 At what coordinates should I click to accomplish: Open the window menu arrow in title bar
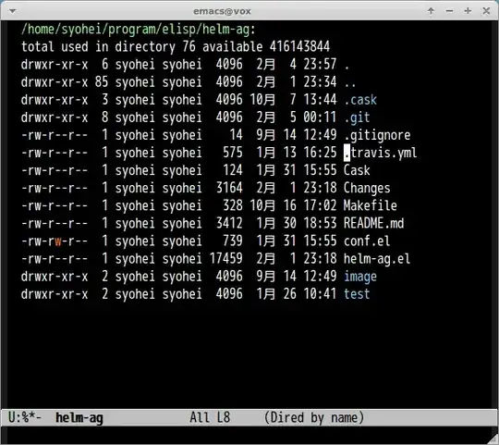pos(13,11)
